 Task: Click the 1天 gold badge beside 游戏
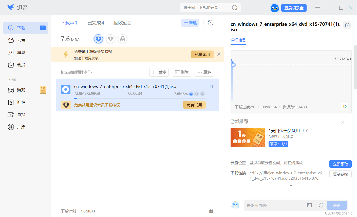coord(43,90)
